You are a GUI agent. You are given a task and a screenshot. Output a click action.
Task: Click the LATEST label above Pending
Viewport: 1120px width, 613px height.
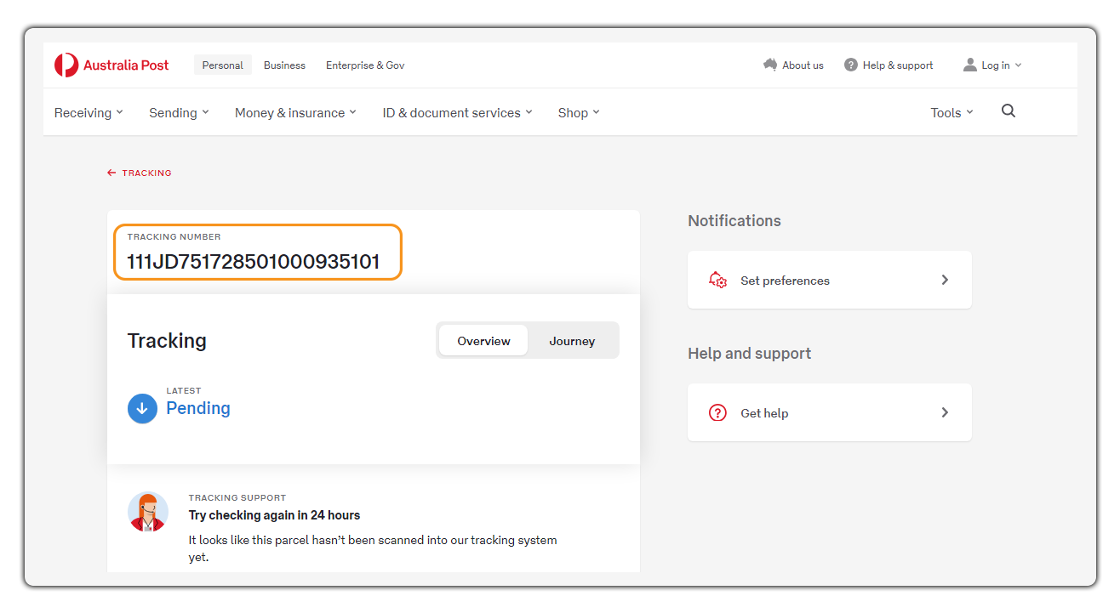click(x=184, y=391)
